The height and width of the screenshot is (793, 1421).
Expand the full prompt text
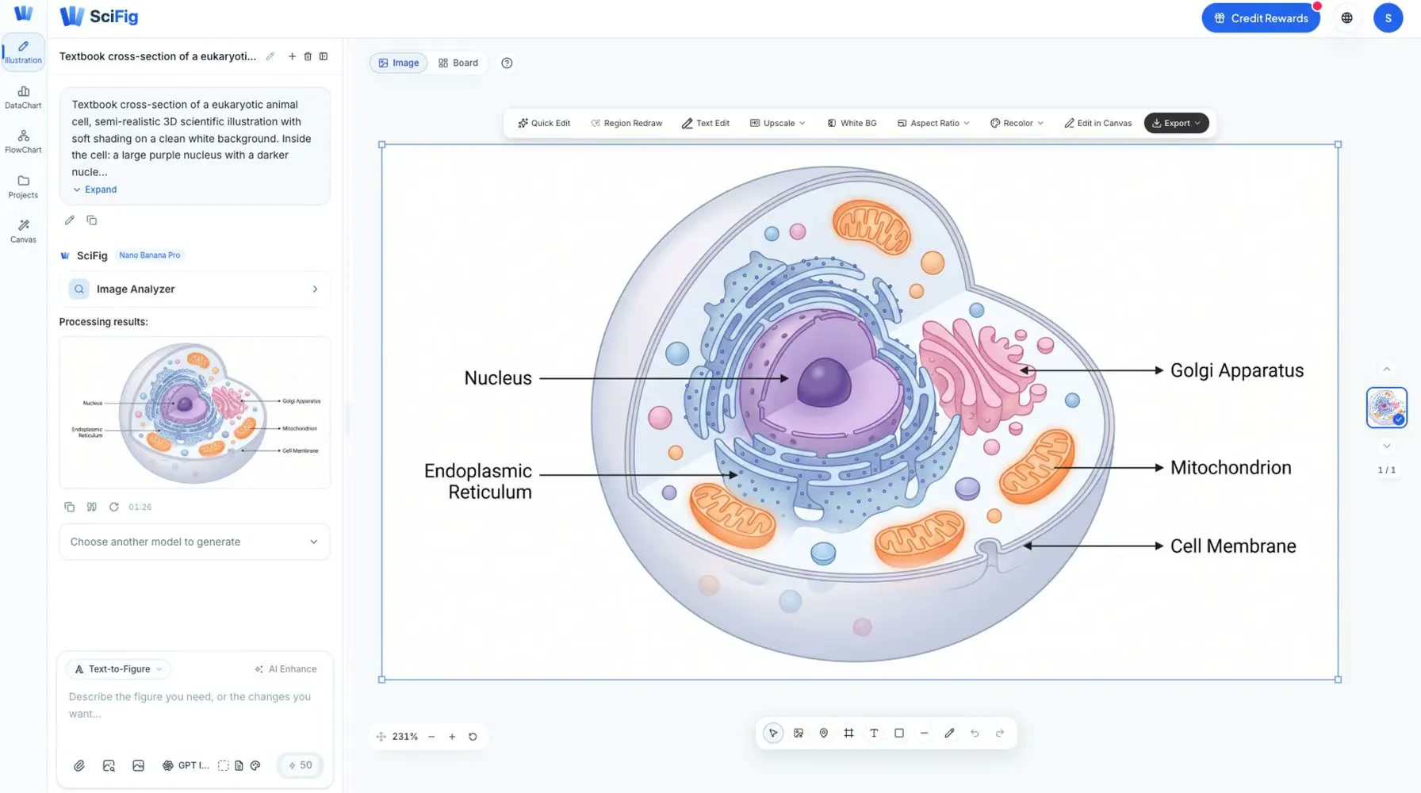[95, 190]
